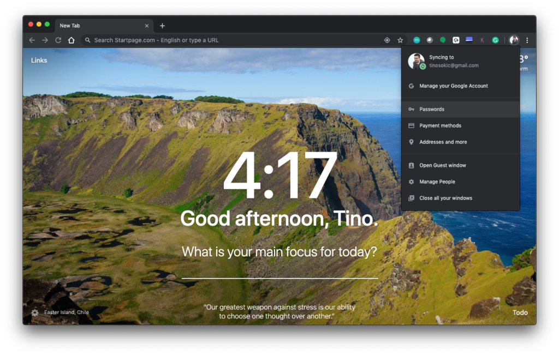This screenshot has height=355, width=559.
Task: Click the red K extension icon
Action: [x=482, y=40]
